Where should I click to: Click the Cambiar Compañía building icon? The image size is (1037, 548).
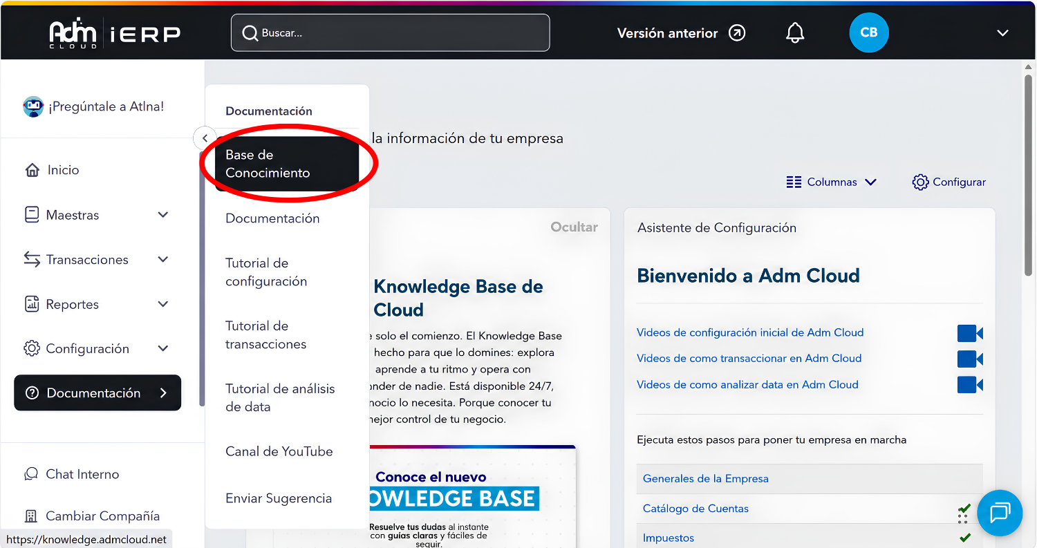[31, 516]
